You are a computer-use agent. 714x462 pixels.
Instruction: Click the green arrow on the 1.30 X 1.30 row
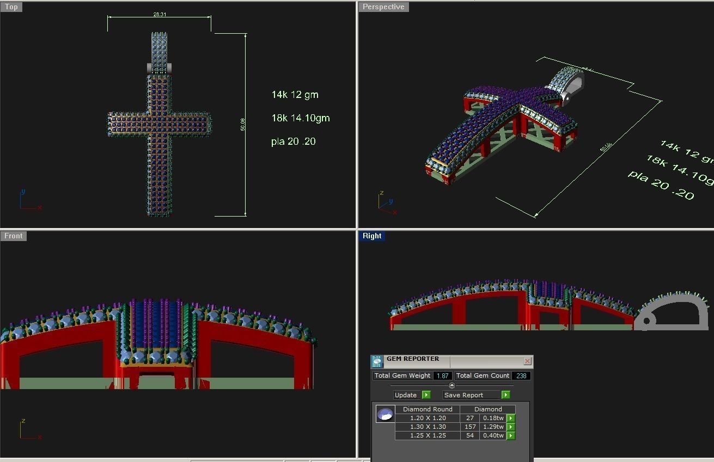point(510,427)
